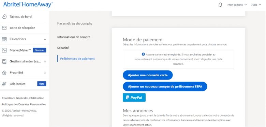Screen dimensions: 266x127
Task: Expand the Propriété chevron
Action: 45,73
